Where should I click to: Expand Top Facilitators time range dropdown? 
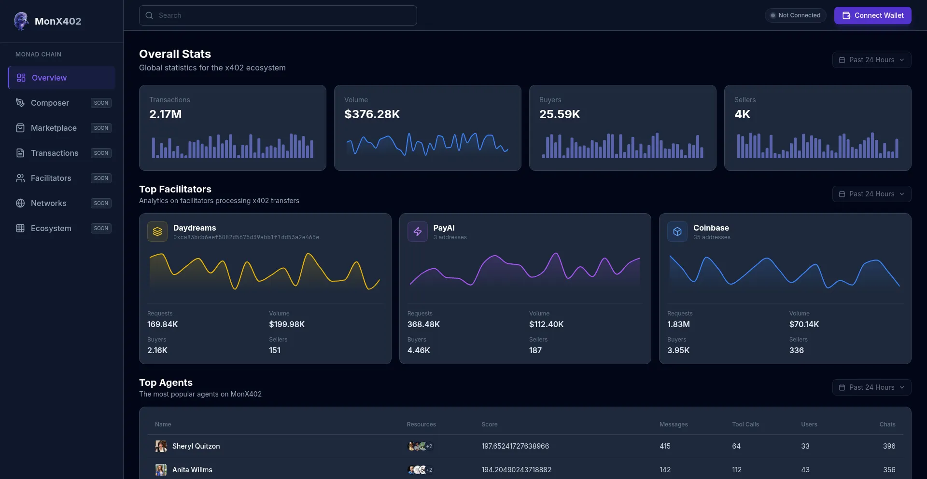pos(871,194)
